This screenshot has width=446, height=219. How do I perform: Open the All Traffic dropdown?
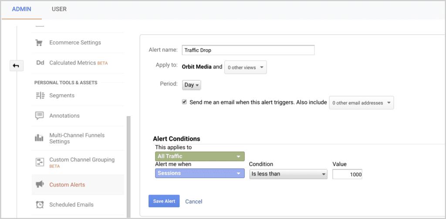pyautogui.click(x=199, y=156)
